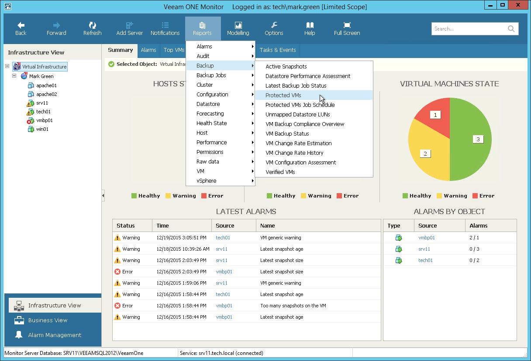Click the srv11 type icon in Alarms by Object
The image size is (531, 361).
coord(398,249)
